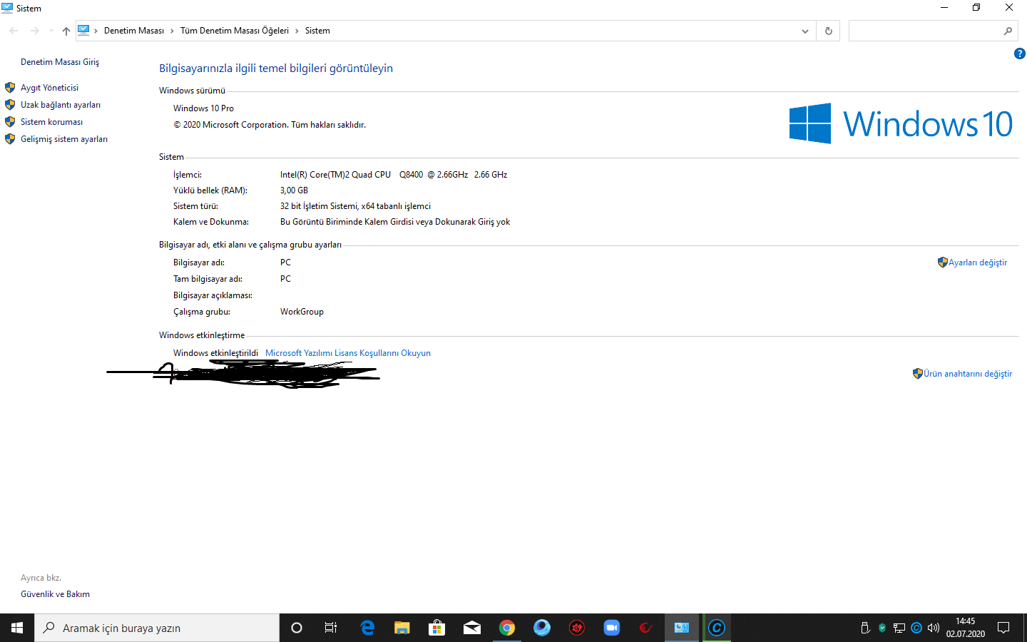Click the refresh button in address bar
Viewport: 1027px width, 642px height.
click(829, 31)
